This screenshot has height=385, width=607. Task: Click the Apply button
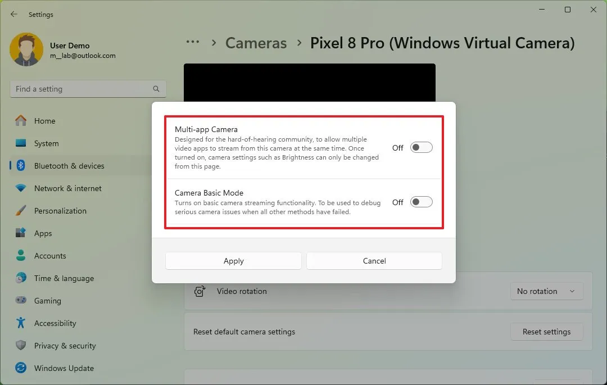[233, 261]
